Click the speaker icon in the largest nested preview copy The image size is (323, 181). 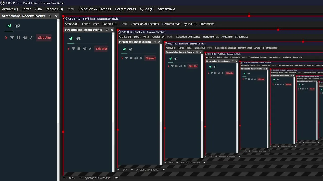click(x=85, y=49)
